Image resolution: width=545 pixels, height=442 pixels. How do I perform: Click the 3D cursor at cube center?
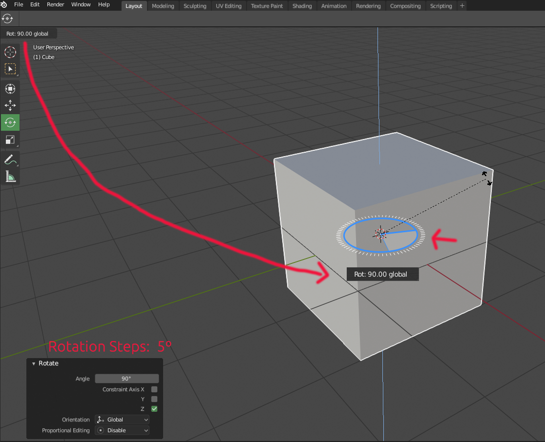point(380,234)
